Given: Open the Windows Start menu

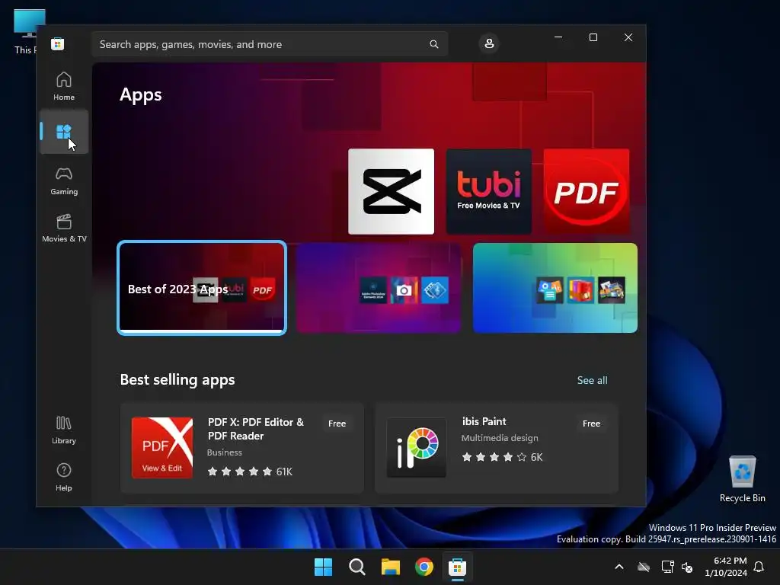Looking at the screenshot, I should click(323, 567).
